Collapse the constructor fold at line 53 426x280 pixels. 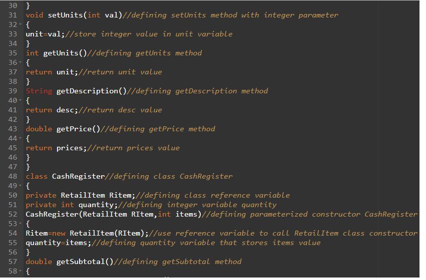[20, 224]
